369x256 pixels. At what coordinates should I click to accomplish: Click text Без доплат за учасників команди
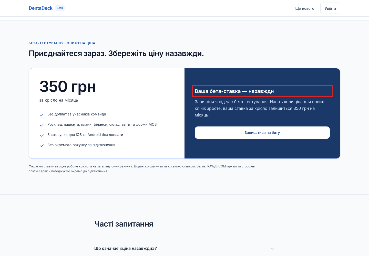[x=77, y=114]
